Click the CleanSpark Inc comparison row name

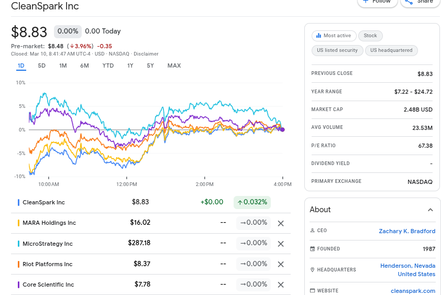43,202
